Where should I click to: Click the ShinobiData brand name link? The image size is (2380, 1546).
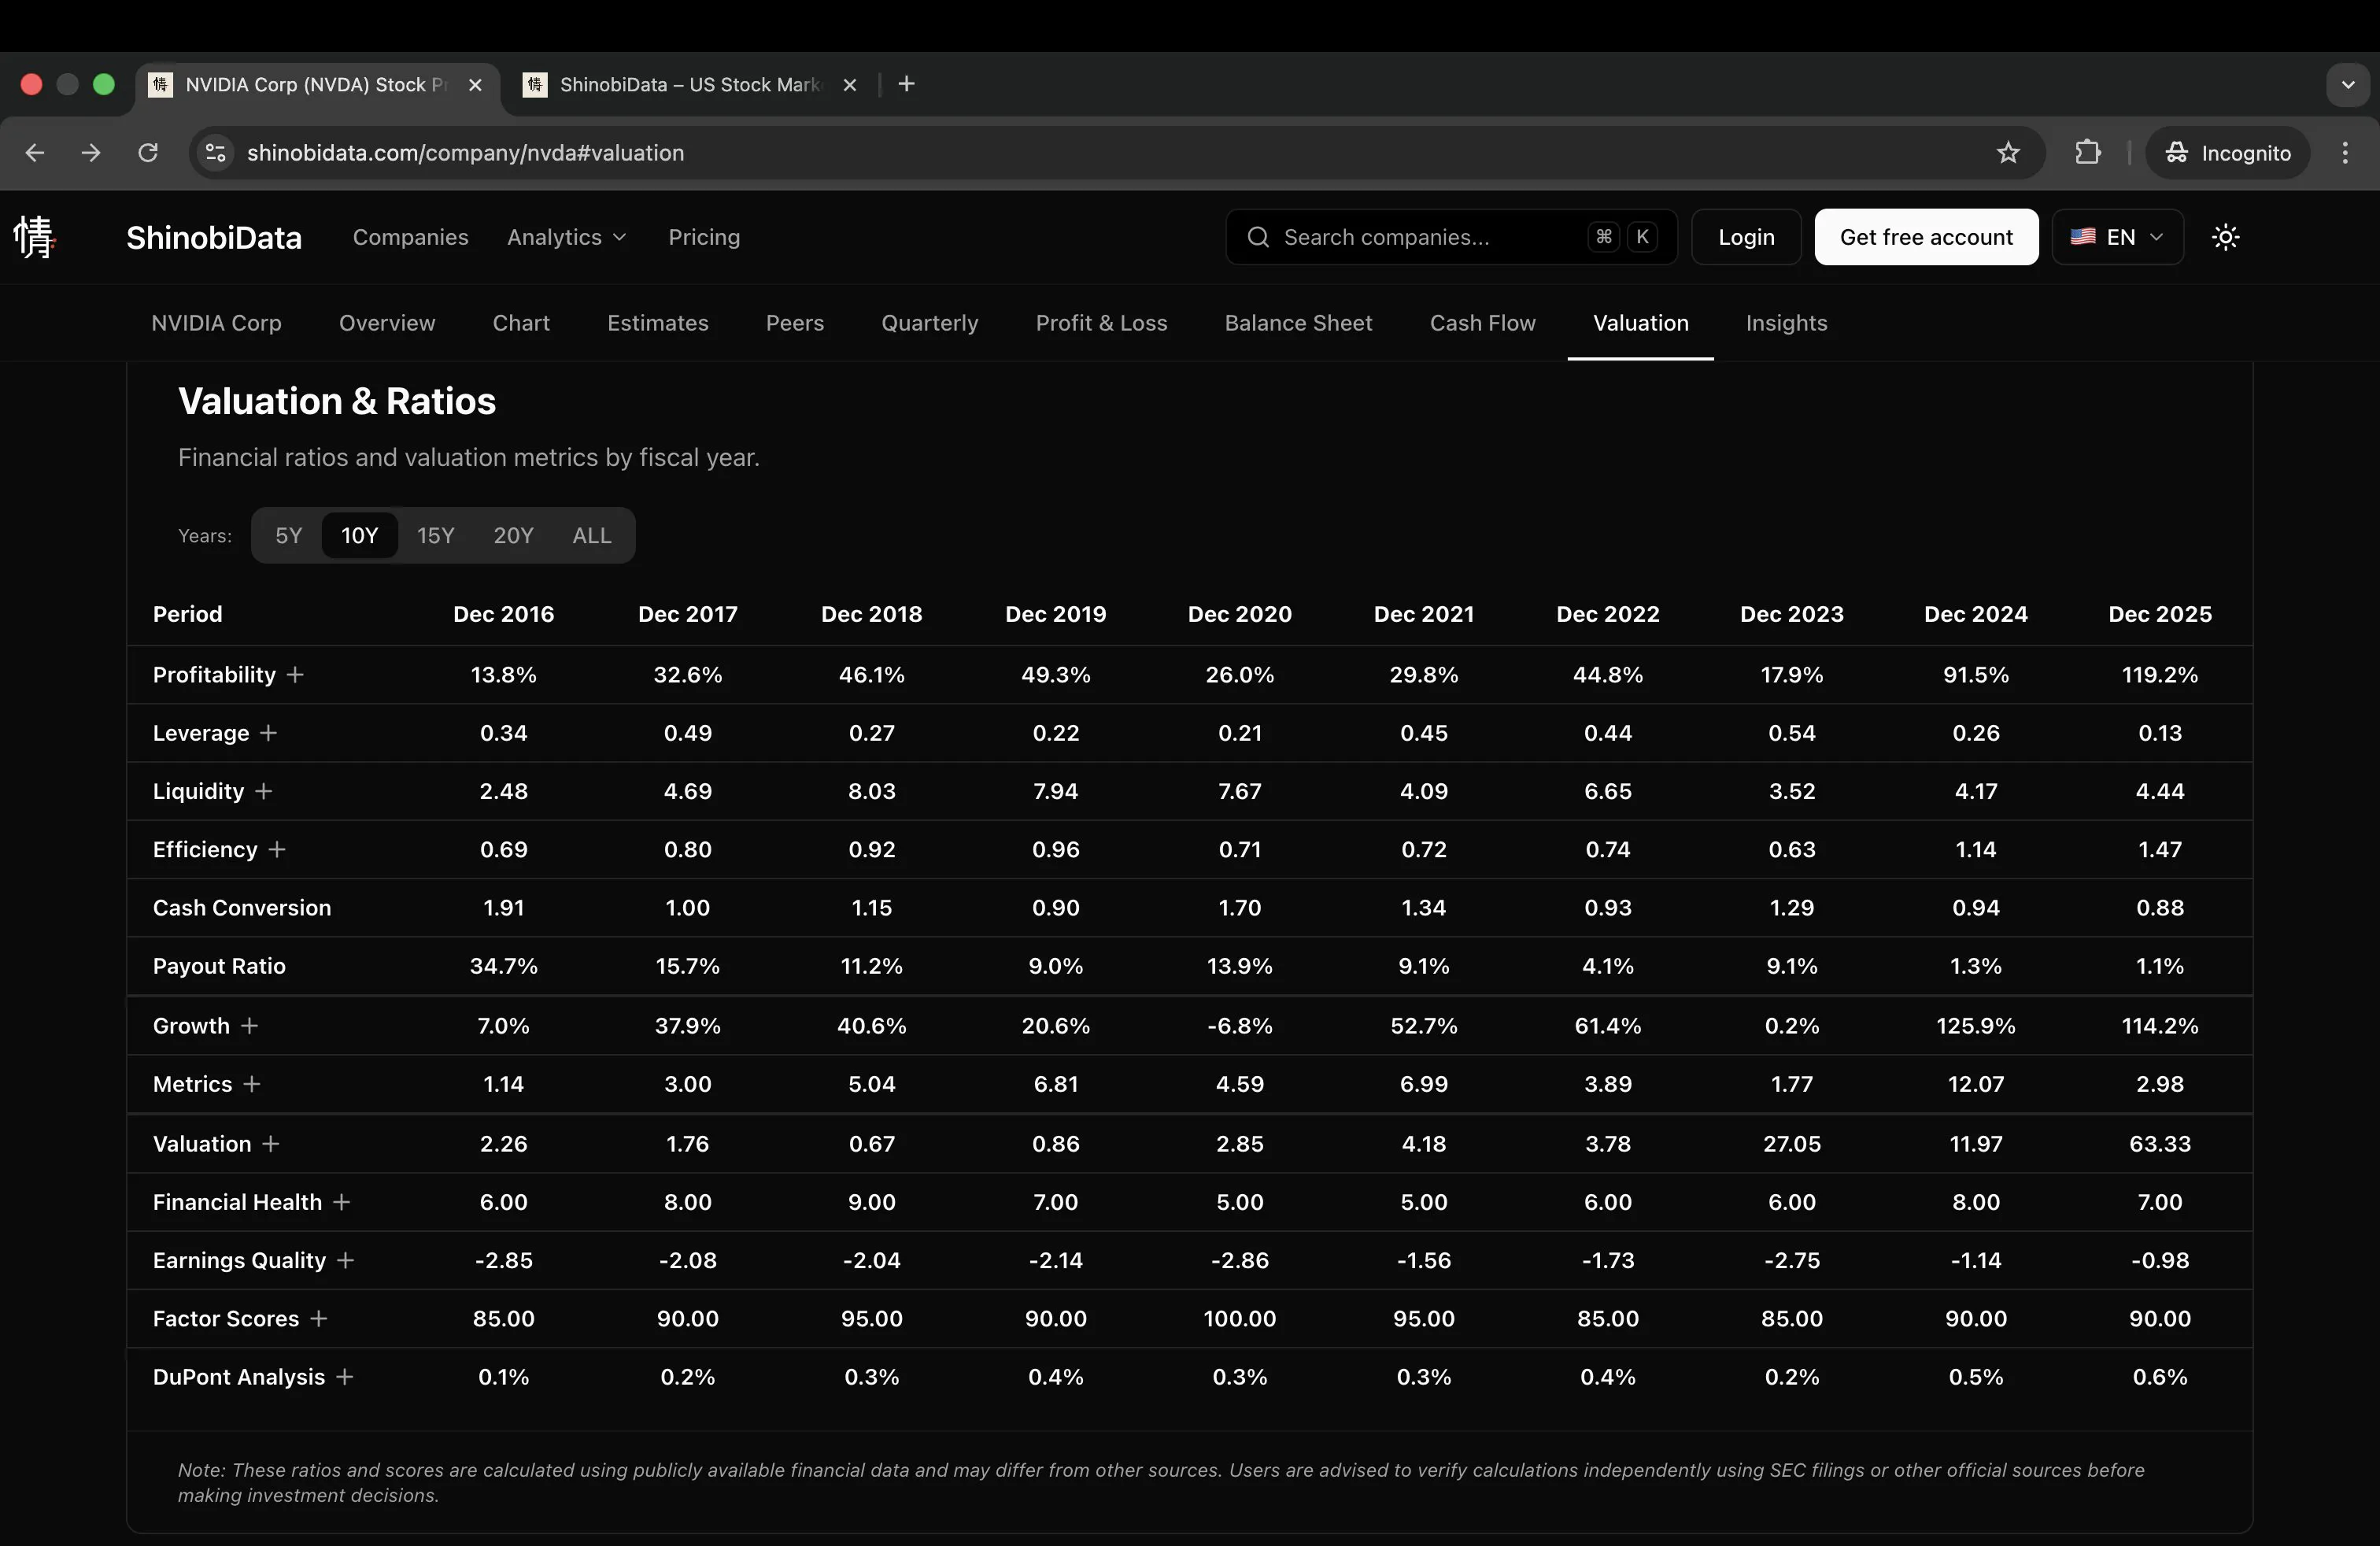(214, 237)
